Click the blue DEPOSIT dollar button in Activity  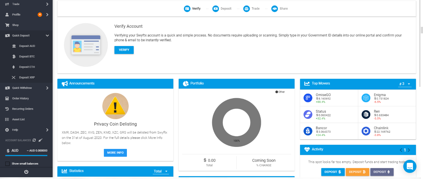(x=333, y=172)
